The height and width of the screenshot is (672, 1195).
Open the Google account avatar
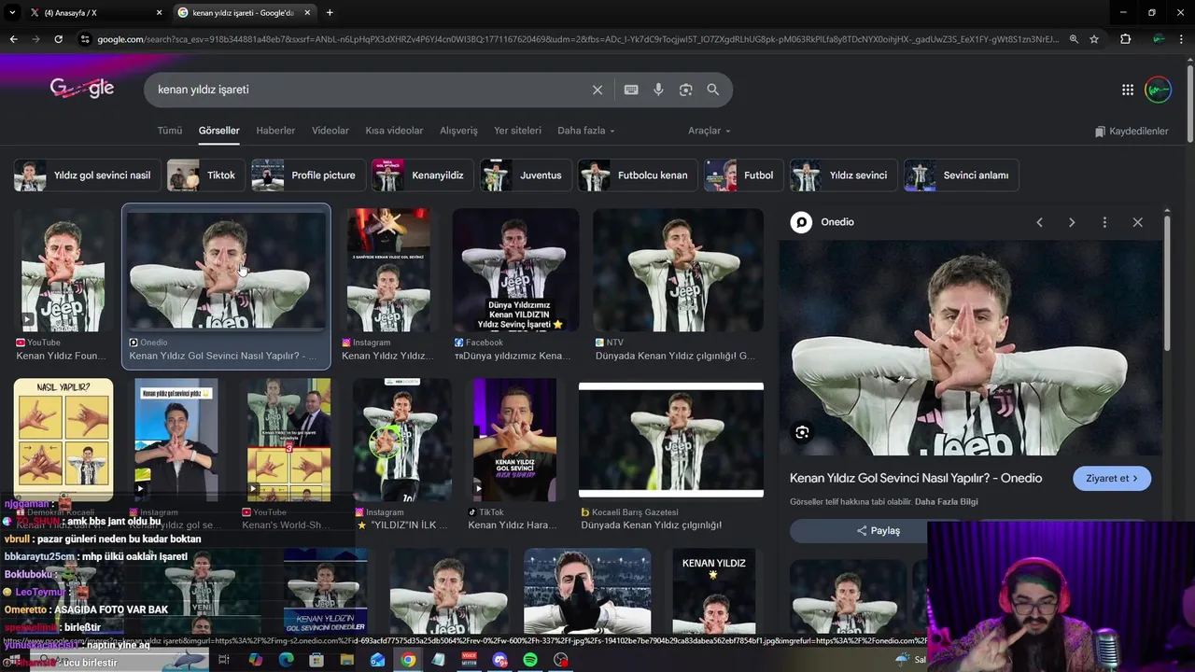(1159, 90)
